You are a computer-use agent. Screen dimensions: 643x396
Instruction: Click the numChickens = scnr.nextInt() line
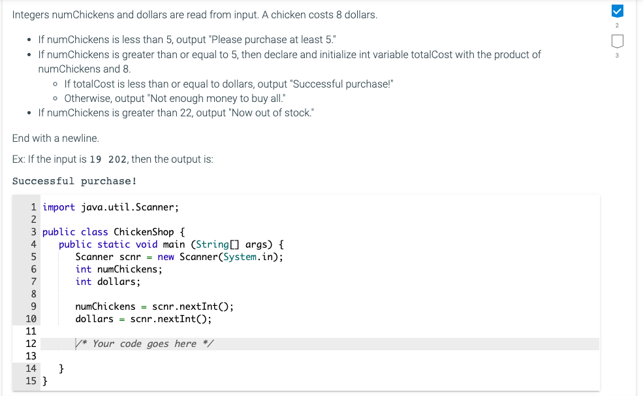153,306
